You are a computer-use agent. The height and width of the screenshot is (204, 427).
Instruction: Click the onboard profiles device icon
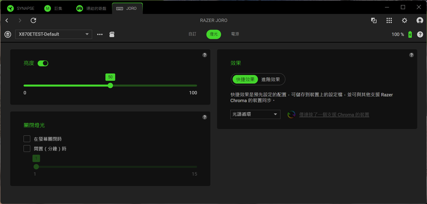(x=112, y=34)
